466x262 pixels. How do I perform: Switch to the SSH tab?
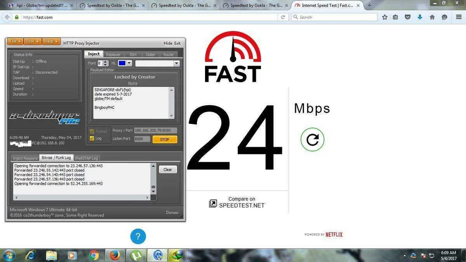[133, 54]
